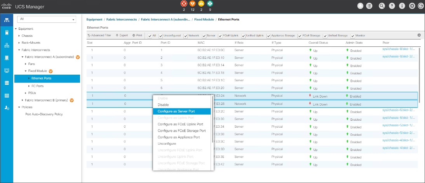425x183 pixels.
Task: Open the sys/chassis-5/slot-2 peer link
Action: (x=399, y=133)
